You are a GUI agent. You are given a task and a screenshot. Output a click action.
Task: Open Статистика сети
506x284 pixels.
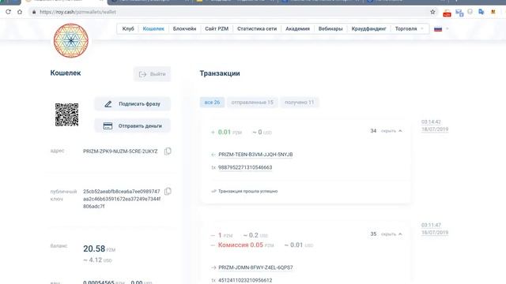pyautogui.click(x=257, y=28)
